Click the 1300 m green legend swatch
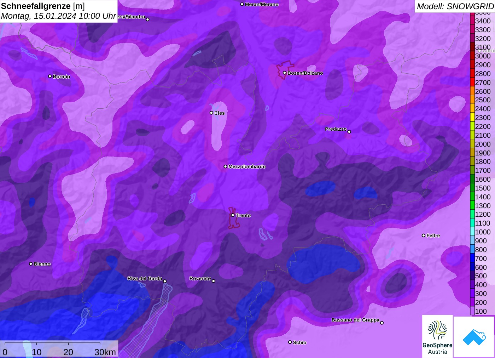The height and width of the screenshot is (358, 495). point(472,206)
